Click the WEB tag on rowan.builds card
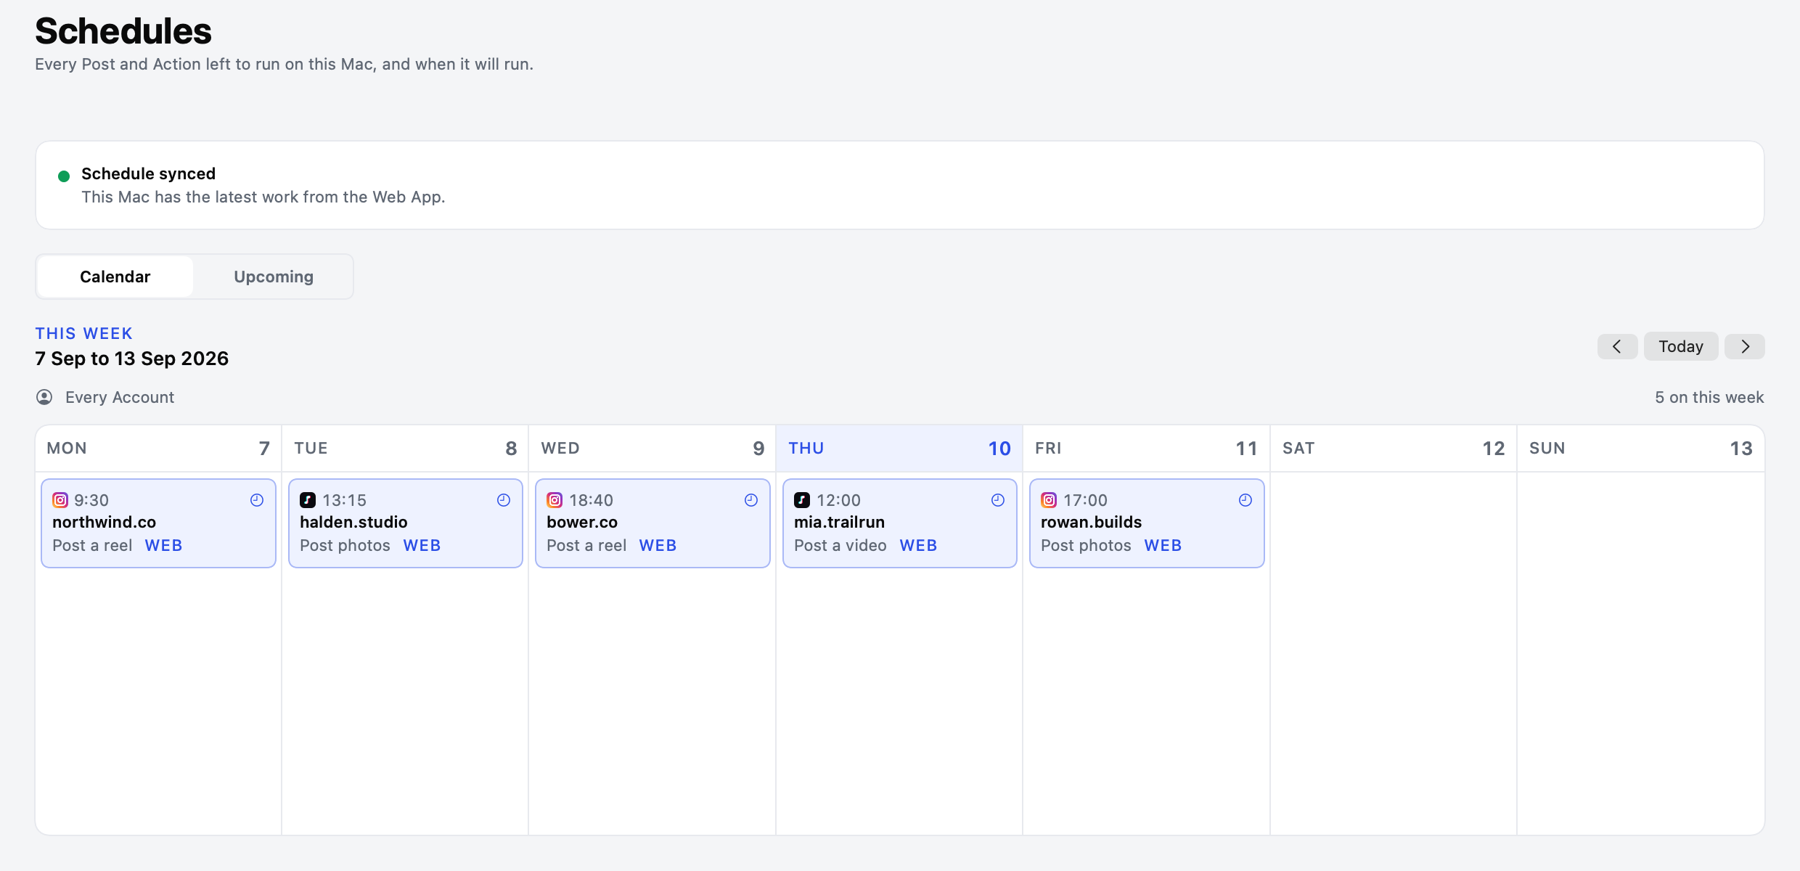Viewport: 1800px width, 871px height. coord(1163,545)
